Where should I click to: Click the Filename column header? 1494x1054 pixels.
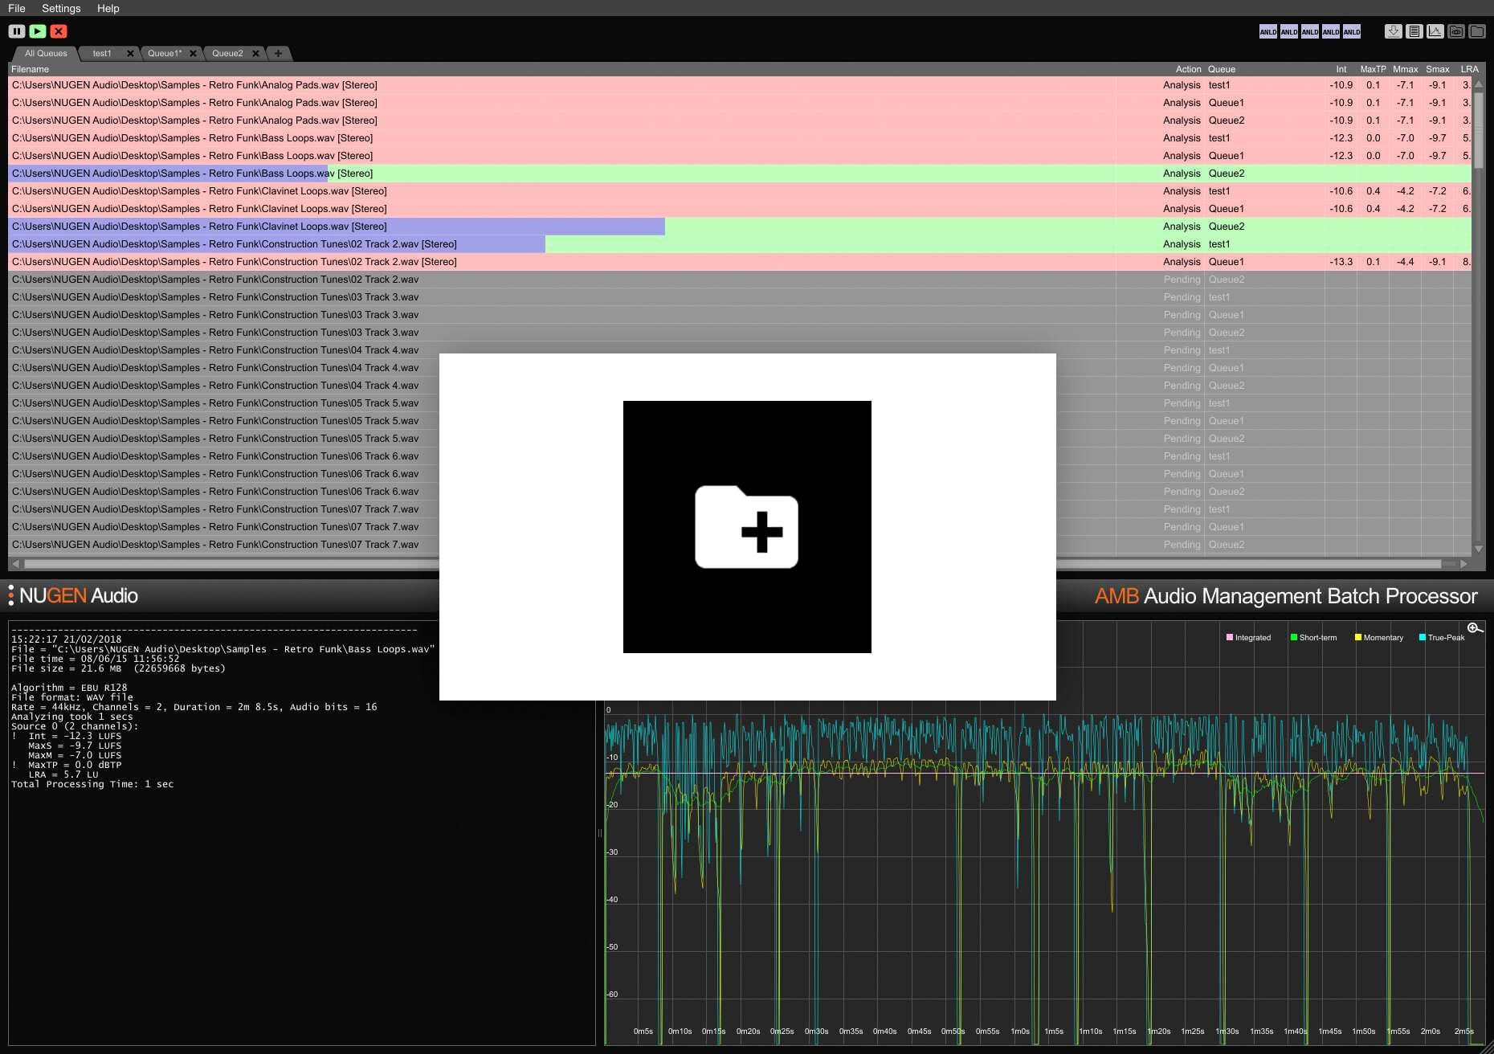click(31, 69)
